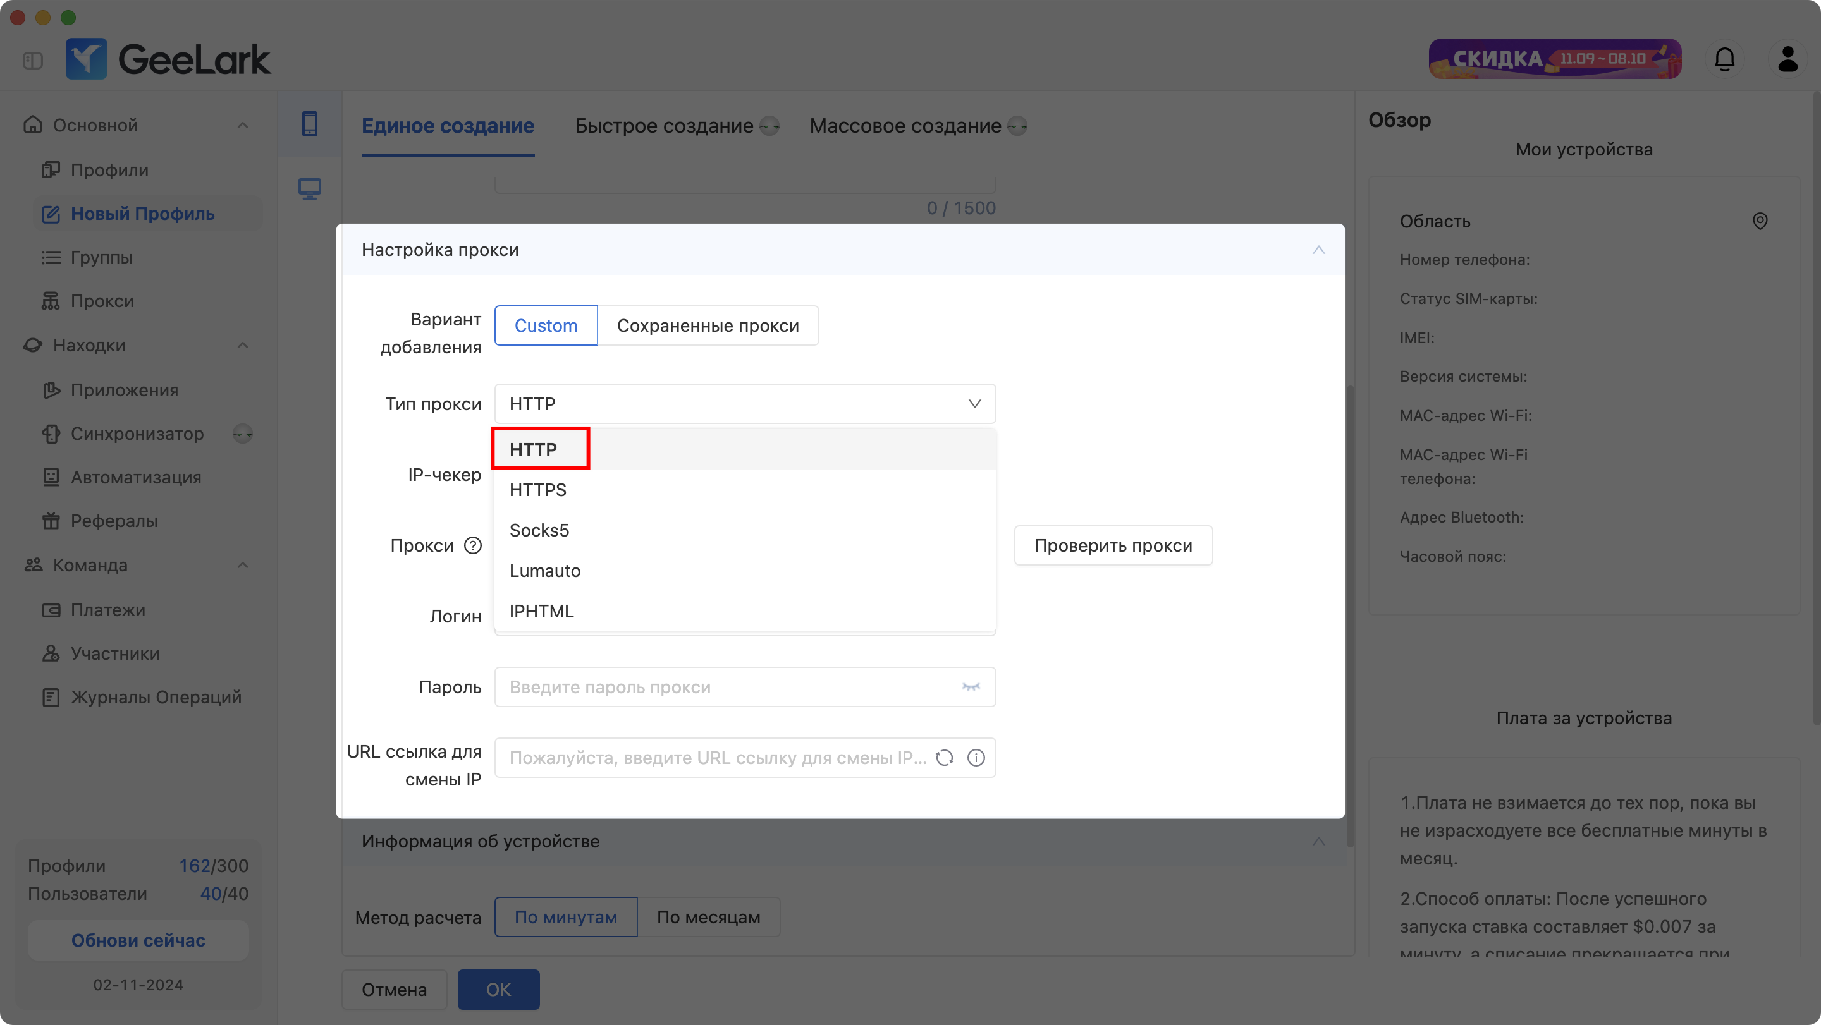The width and height of the screenshot is (1821, 1025).
Task: Click the Синхронизатор badge icon
Action: (x=242, y=434)
